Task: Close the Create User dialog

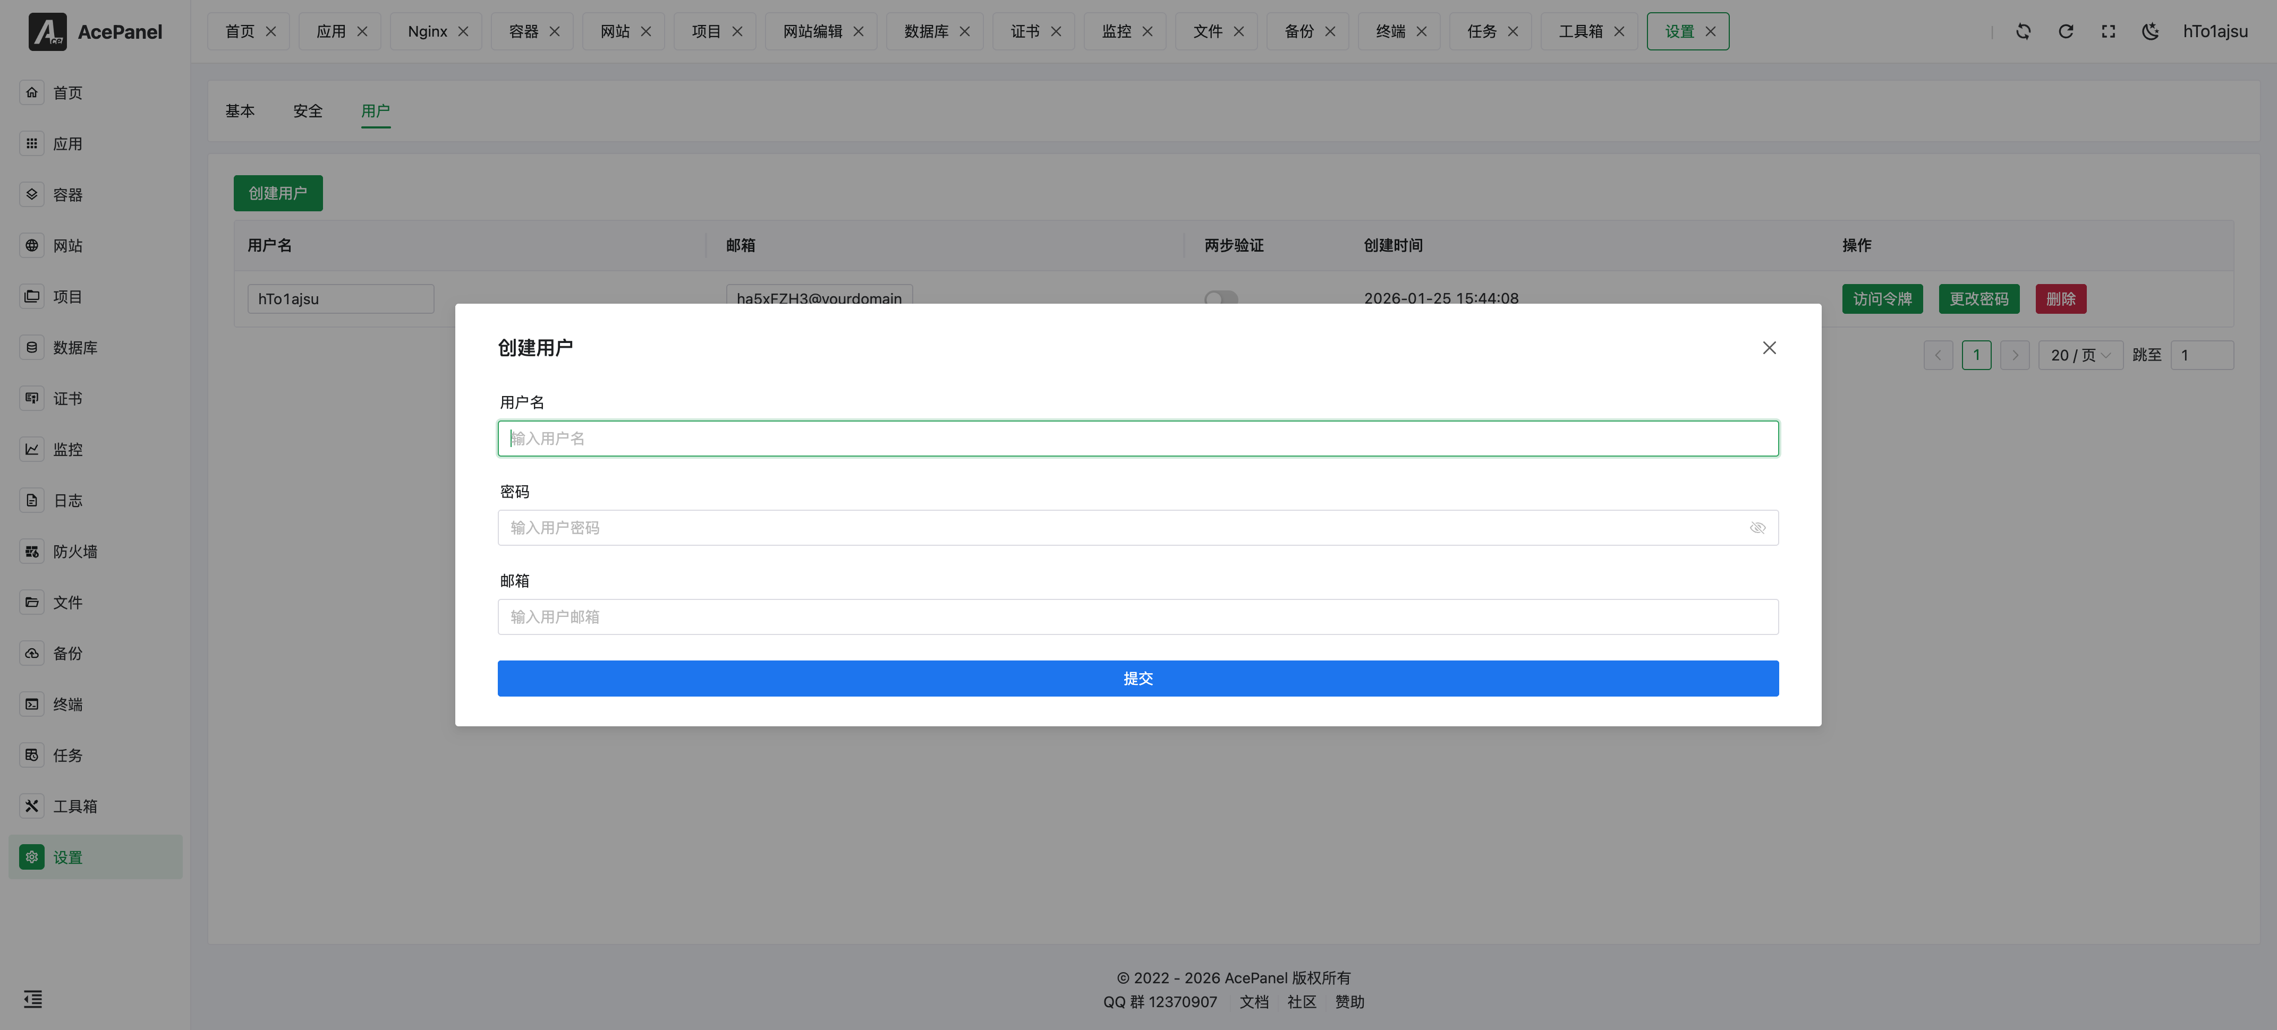Action: pyautogui.click(x=1769, y=347)
